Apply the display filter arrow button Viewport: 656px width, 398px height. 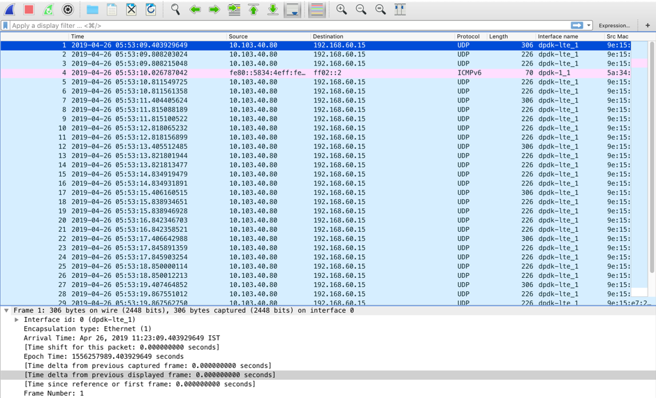click(x=577, y=26)
